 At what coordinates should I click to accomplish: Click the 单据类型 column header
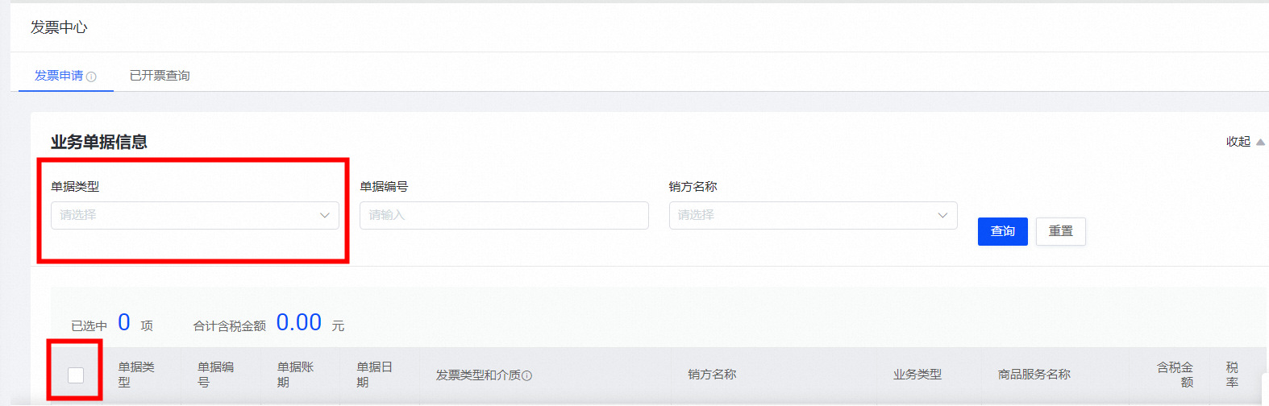136,375
